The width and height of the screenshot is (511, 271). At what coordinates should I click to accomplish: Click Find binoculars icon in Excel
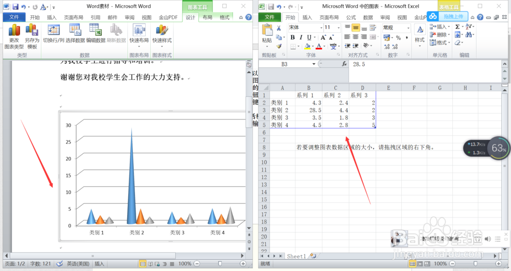click(x=469, y=35)
